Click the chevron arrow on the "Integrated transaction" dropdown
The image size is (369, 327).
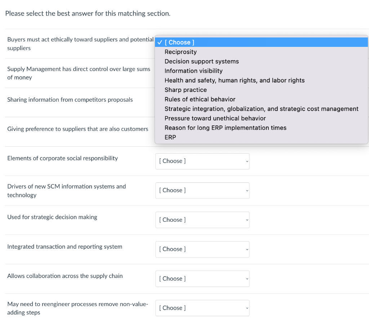pyautogui.click(x=247, y=249)
